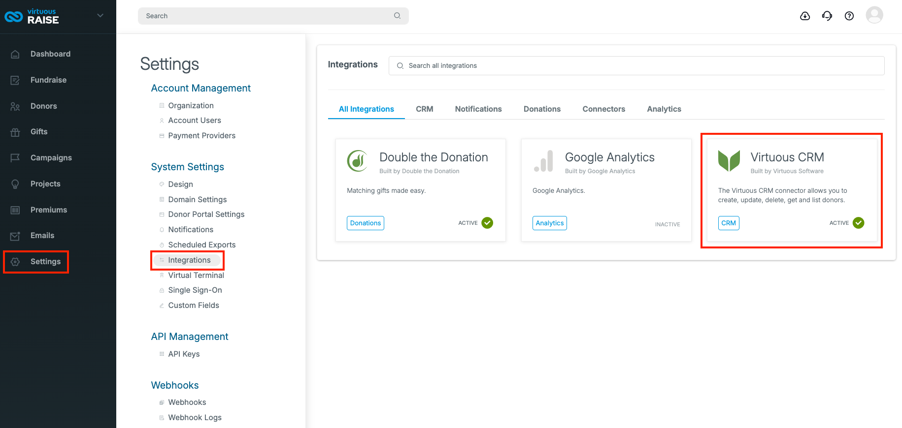
Task: Click Double the Donation active checkmark
Action: coord(487,223)
